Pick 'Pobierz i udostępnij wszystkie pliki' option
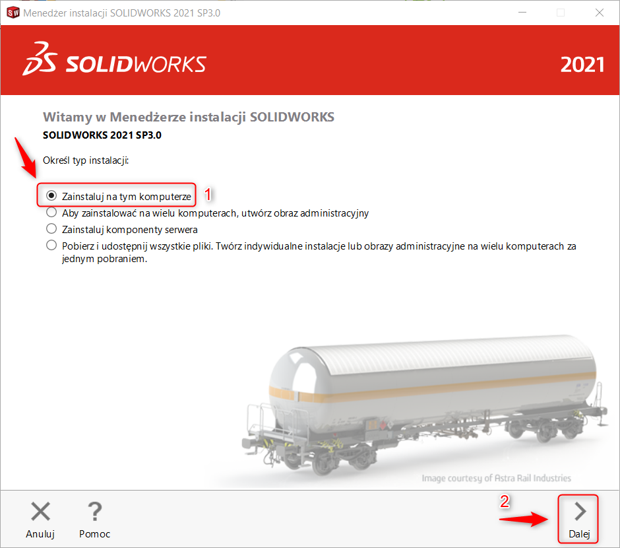Screen dimensions: 620x548 click(51, 246)
